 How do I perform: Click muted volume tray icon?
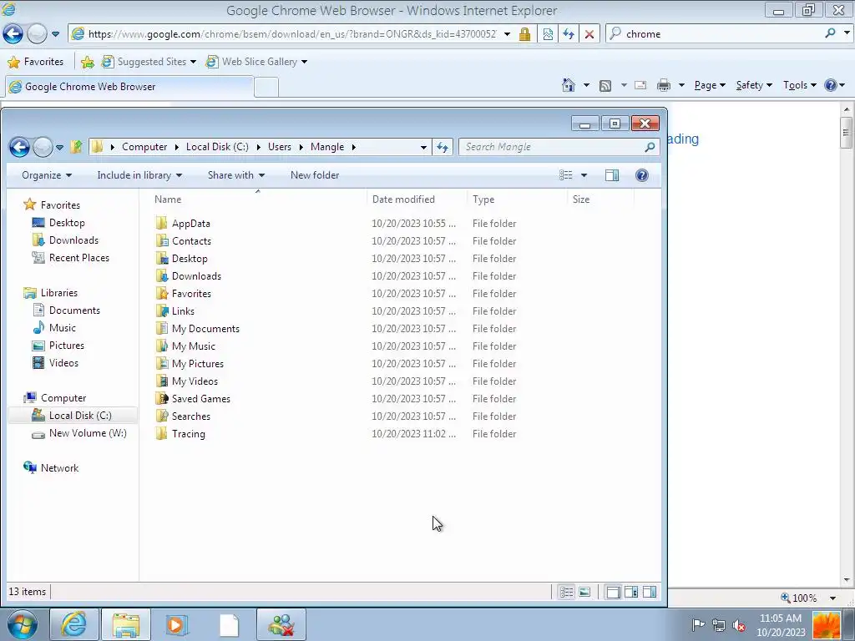[x=740, y=625]
